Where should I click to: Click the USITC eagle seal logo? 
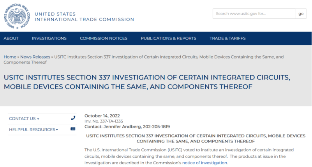[x=17, y=16]
